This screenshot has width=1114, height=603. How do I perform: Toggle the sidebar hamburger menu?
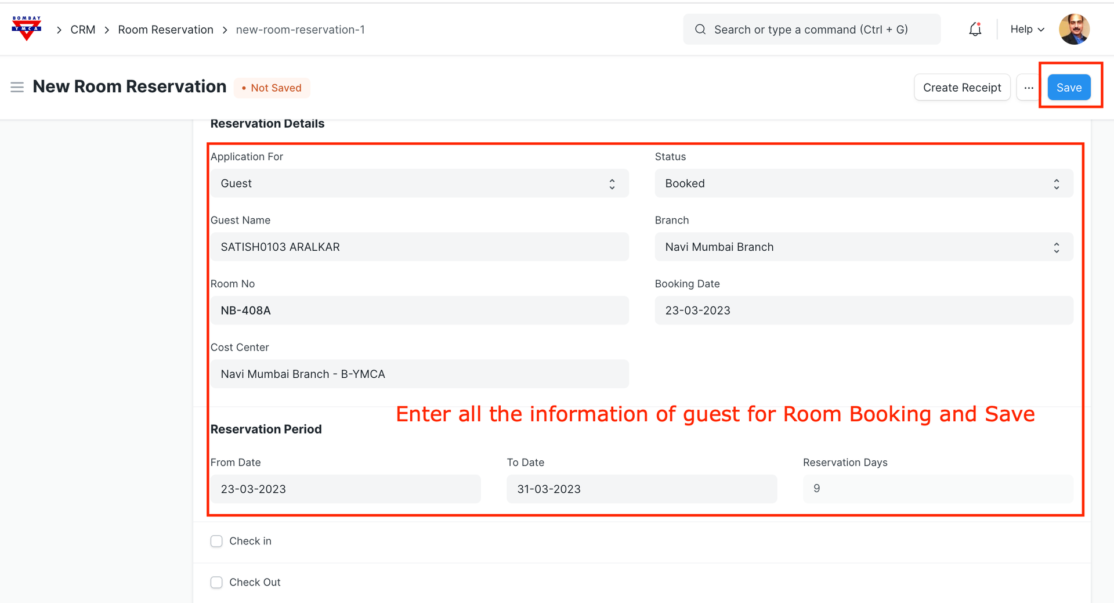pyautogui.click(x=17, y=87)
